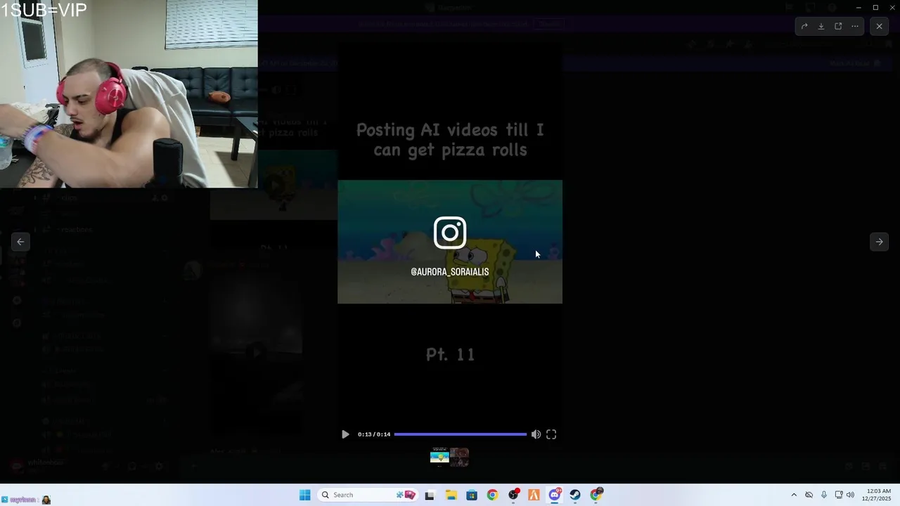Open the volume control tray icon
This screenshot has height=506, width=900.
click(851, 495)
